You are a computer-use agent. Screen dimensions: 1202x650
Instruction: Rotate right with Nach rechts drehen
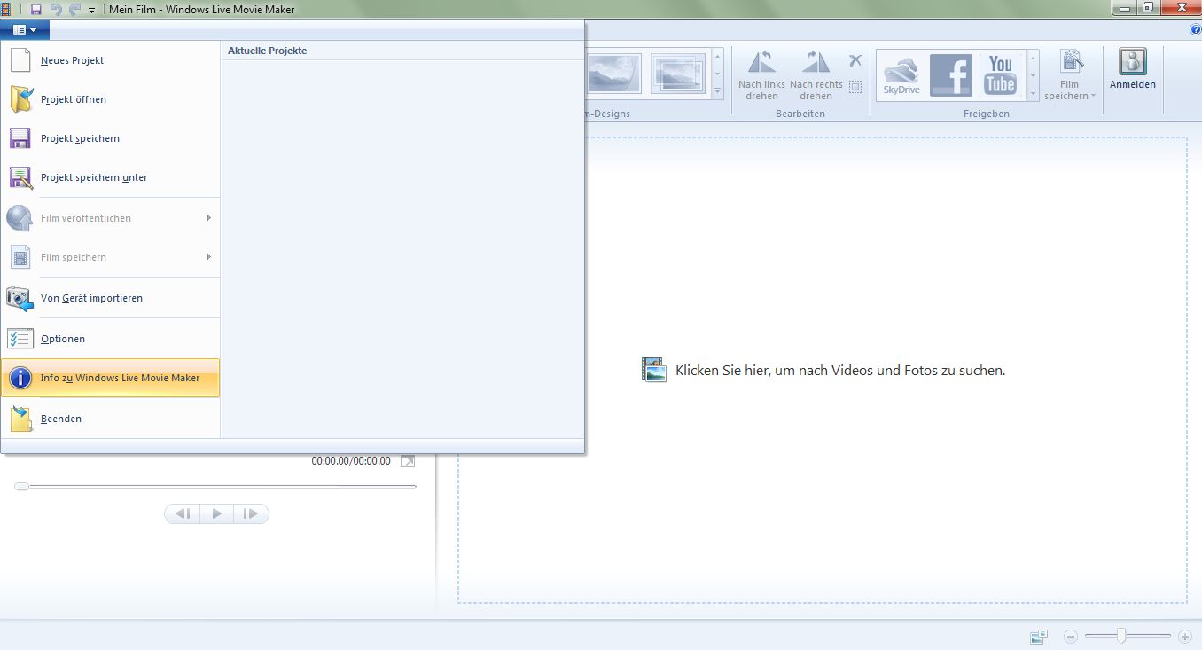[x=816, y=75]
